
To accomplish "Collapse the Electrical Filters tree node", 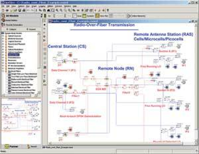I will pyautogui.click(x=3, y=71).
